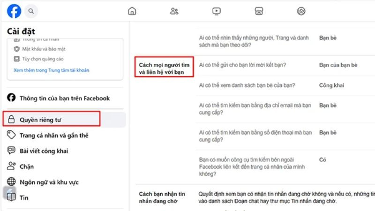Click the Công khai value
375x211 pixels.
pos(331,85)
